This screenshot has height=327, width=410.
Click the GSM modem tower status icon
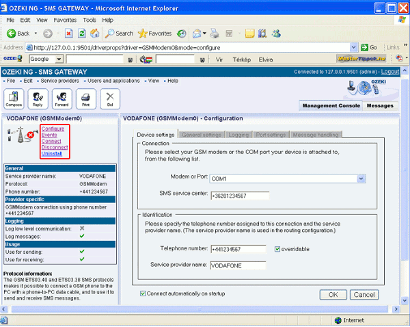(x=21, y=135)
